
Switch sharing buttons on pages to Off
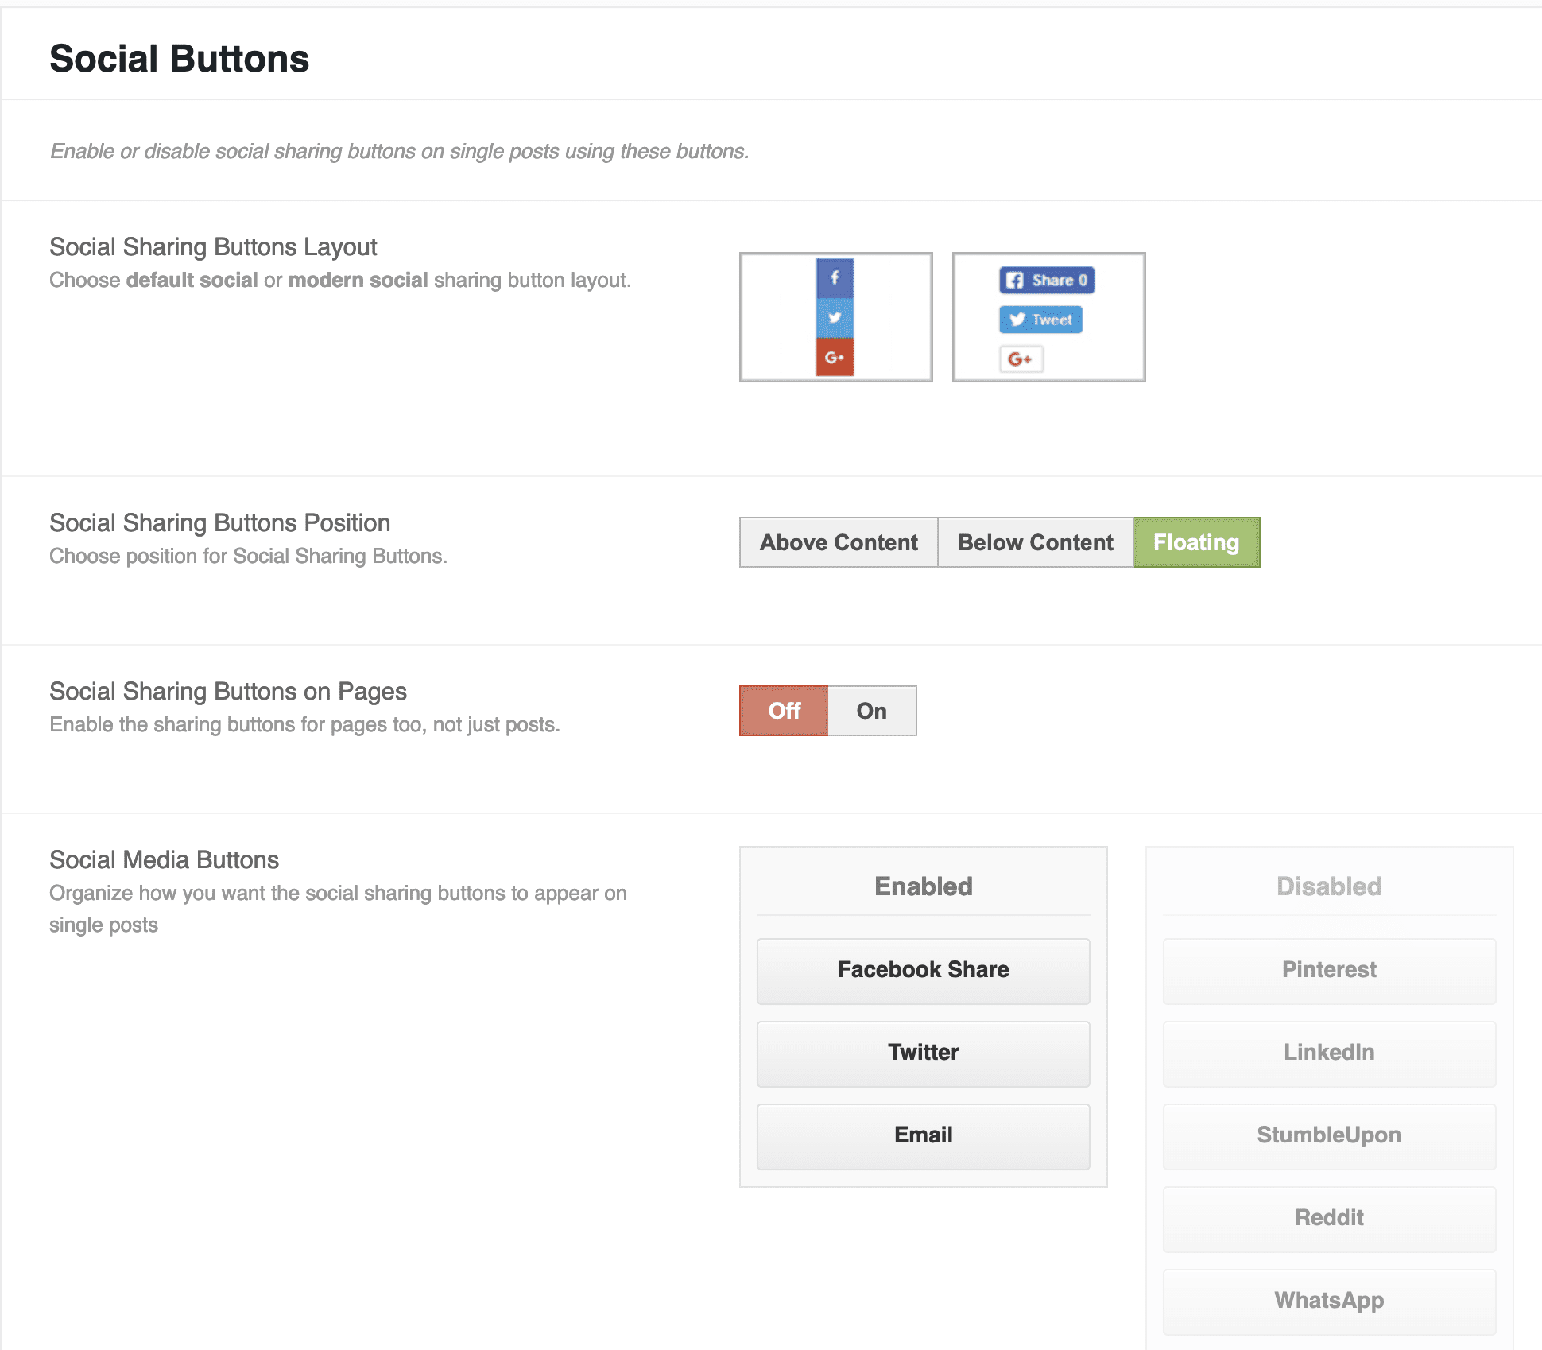(784, 711)
